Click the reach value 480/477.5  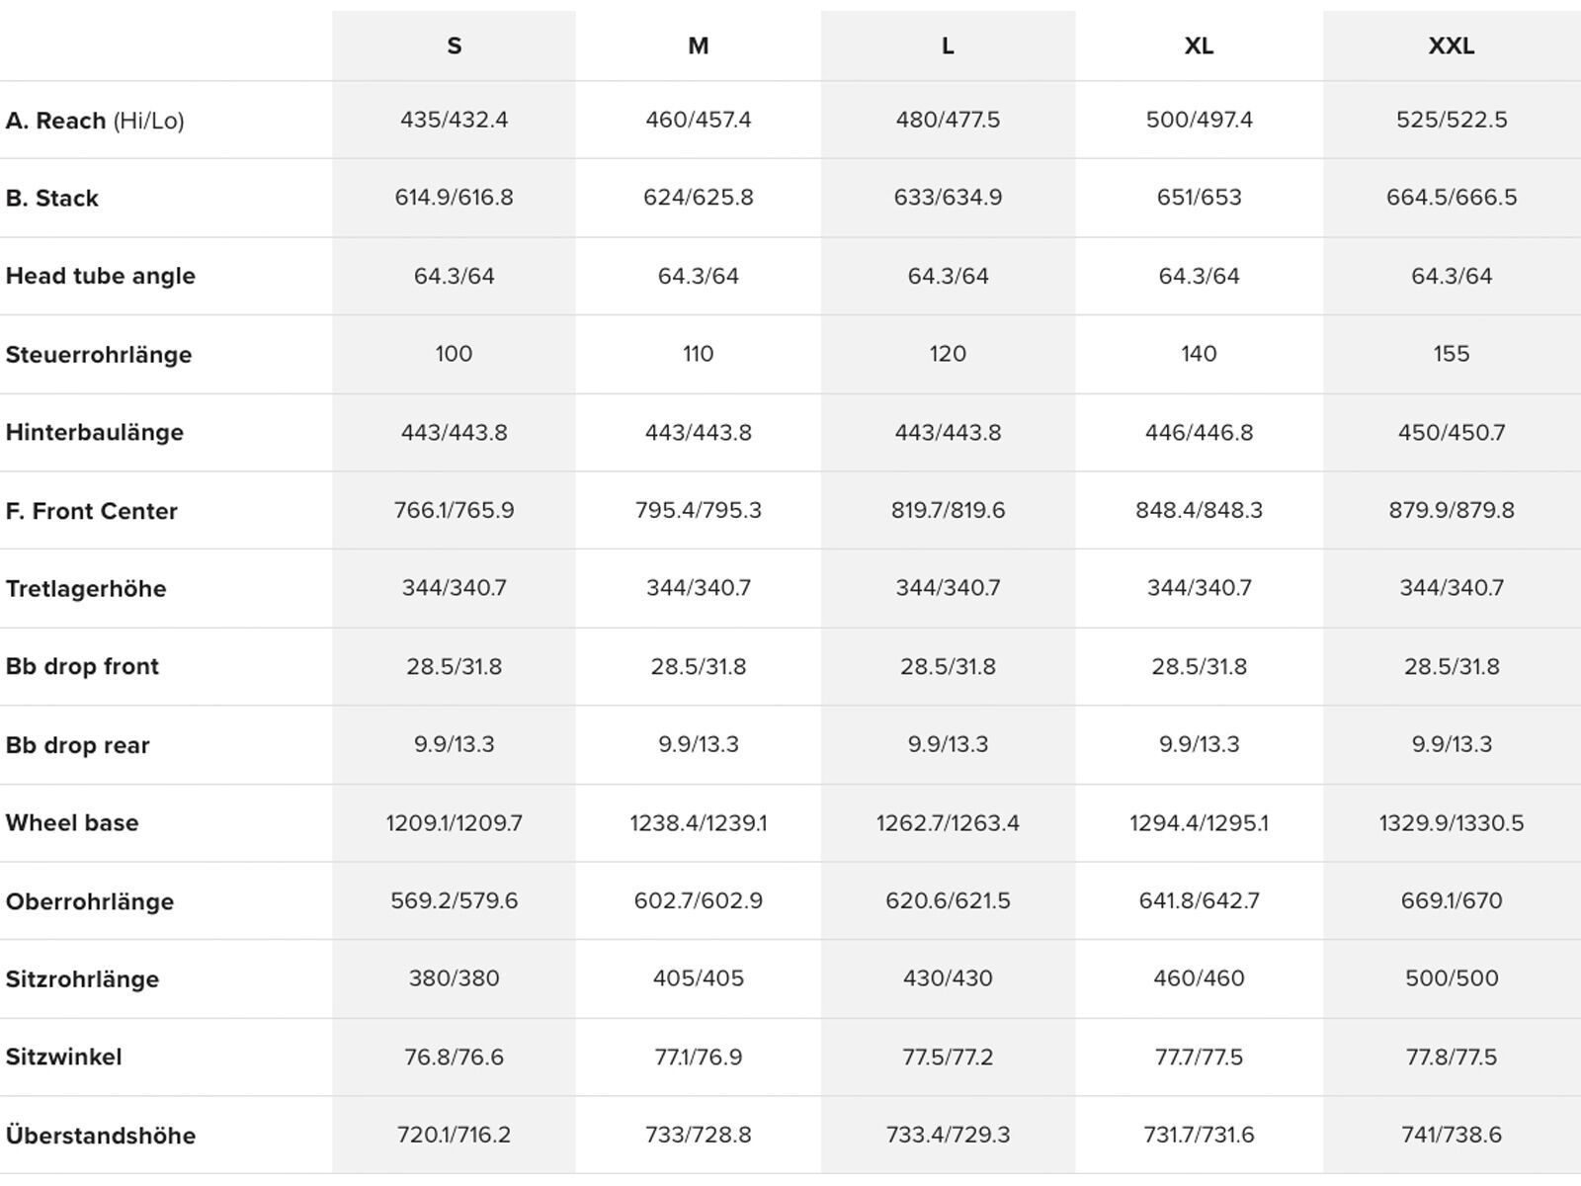[948, 120]
